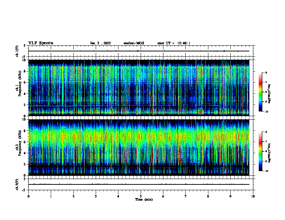Click time axis tick label "6"

pos(163,196)
